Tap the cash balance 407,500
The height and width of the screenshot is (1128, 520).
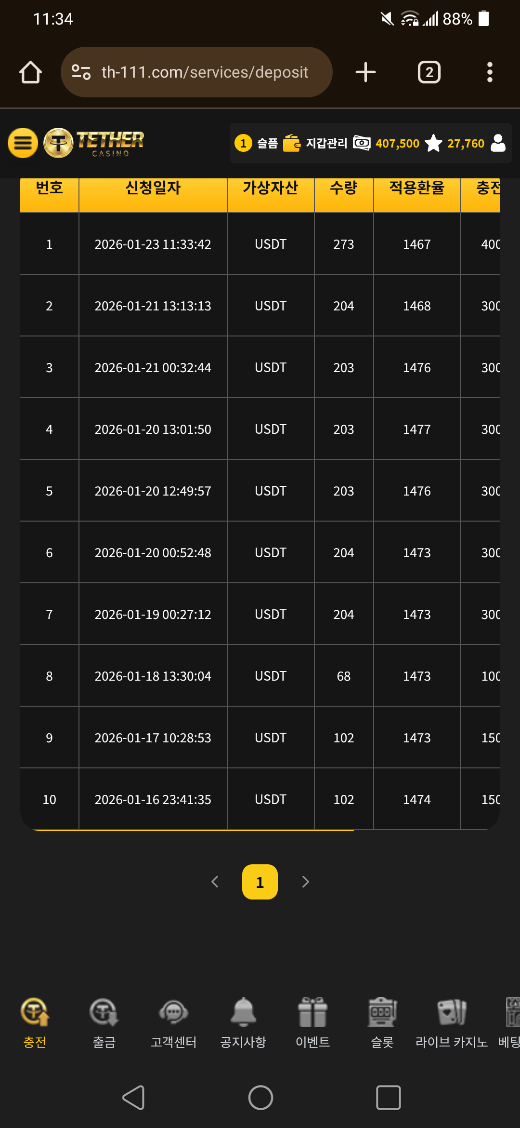pos(397,143)
